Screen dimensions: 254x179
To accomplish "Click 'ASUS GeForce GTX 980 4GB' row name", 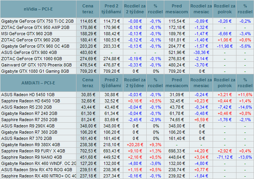I will tap(29, 52).
